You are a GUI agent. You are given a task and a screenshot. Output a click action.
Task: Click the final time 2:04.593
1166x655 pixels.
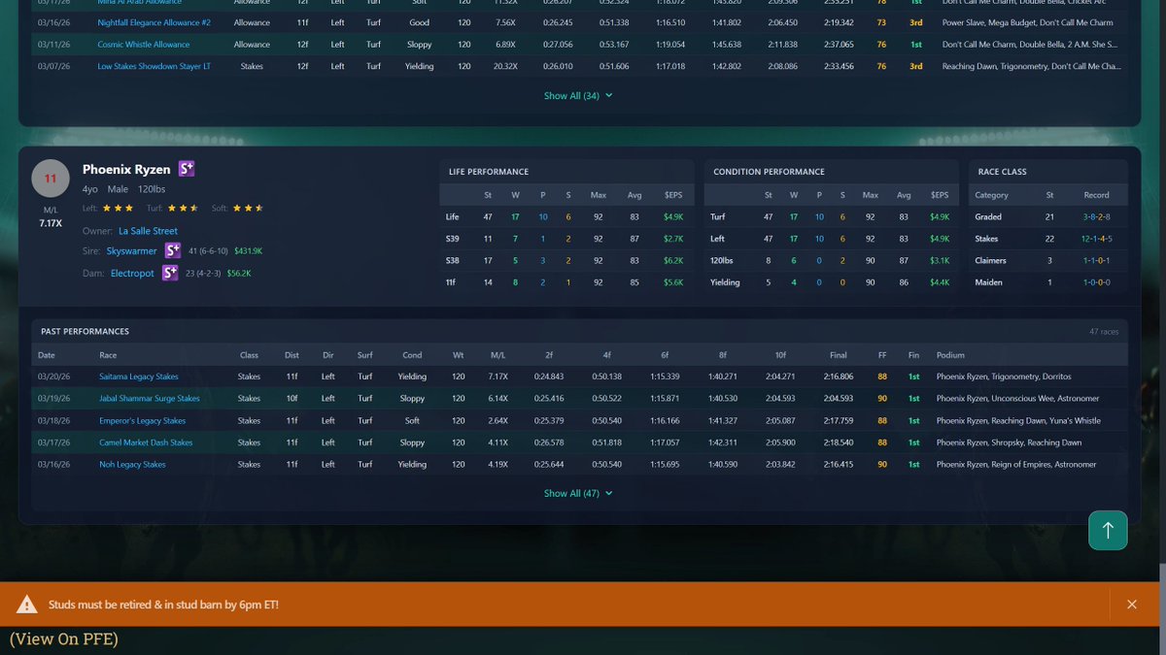click(839, 399)
